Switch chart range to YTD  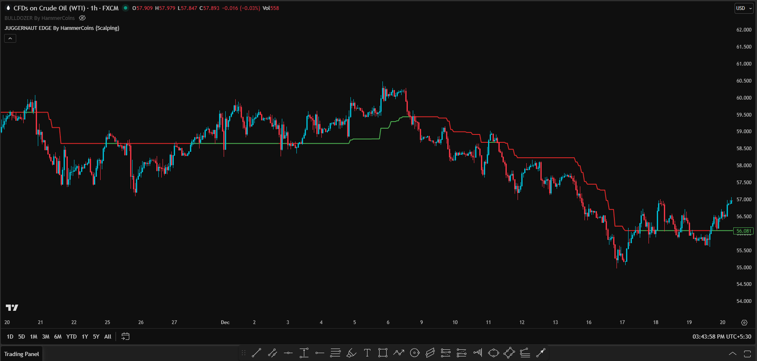[x=72, y=337]
